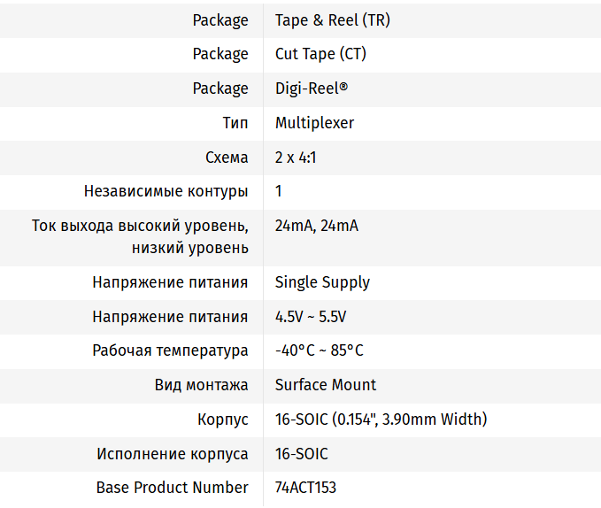
Task: Select the 74ACT153 product number value
Action: point(305,488)
